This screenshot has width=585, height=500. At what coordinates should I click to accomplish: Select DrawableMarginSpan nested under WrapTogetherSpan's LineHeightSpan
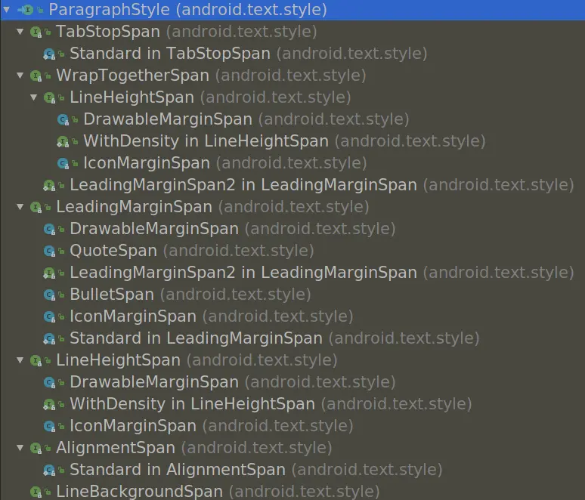pos(168,119)
